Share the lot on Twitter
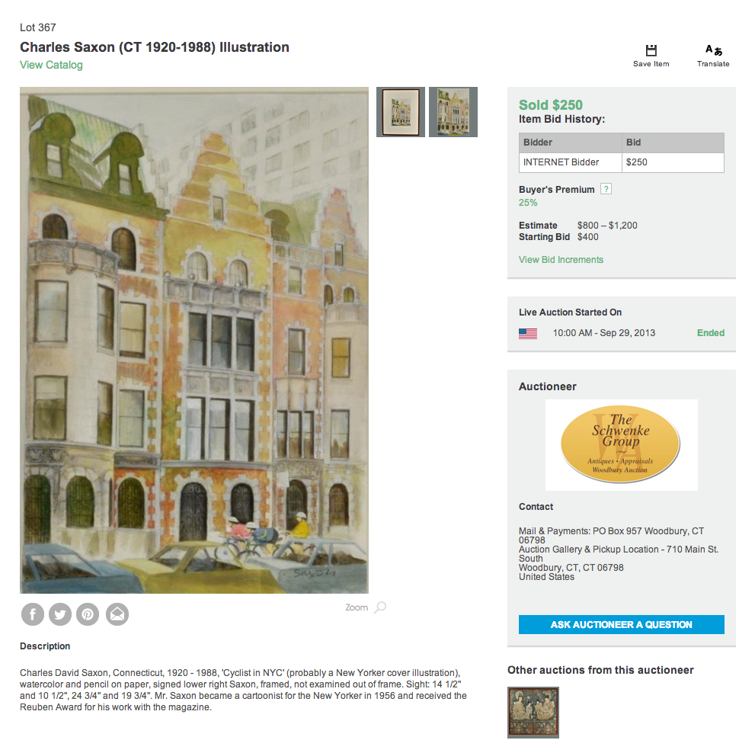This screenshot has height=753, width=755. click(x=60, y=614)
